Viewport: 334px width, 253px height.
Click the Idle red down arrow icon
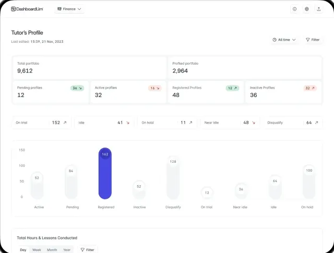point(128,123)
